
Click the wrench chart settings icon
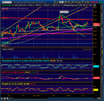[x=57, y=2]
